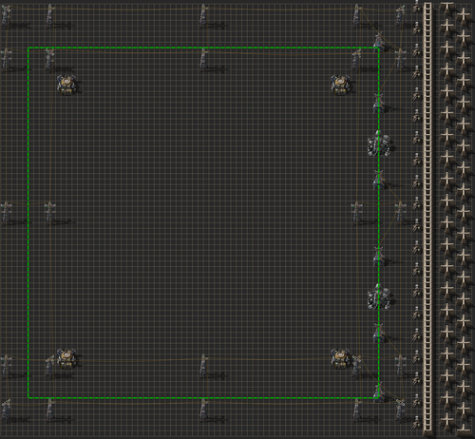Click the second-from-bottom-row pole at the far left edge

6,366
